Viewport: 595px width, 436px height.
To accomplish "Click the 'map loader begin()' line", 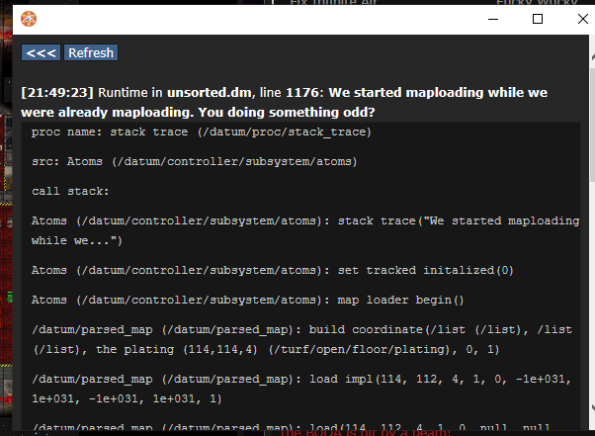I will 247,300.
